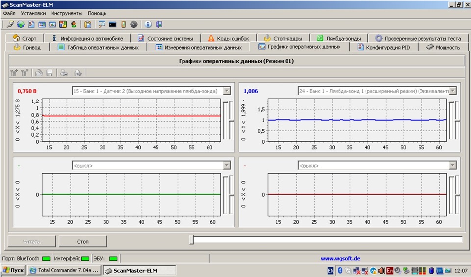Viewport: 471px width, 277px height.
Task: Click left vertical slider of voltage graph
Action: click(x=225, y=121)
